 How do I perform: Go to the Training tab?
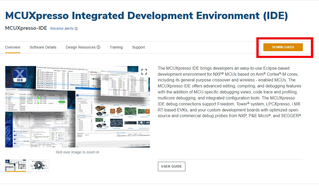116,47
